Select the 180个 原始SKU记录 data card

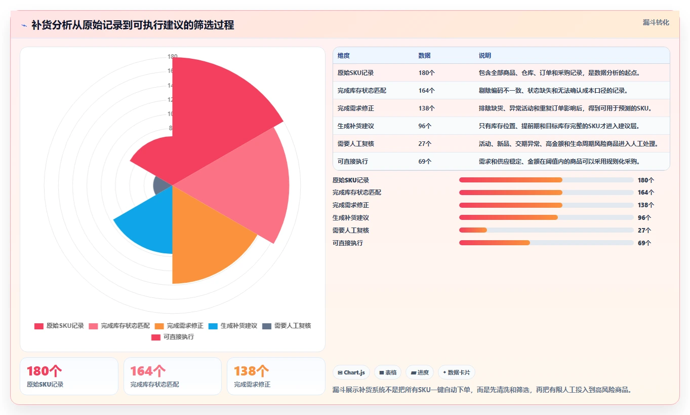point(69,376)
